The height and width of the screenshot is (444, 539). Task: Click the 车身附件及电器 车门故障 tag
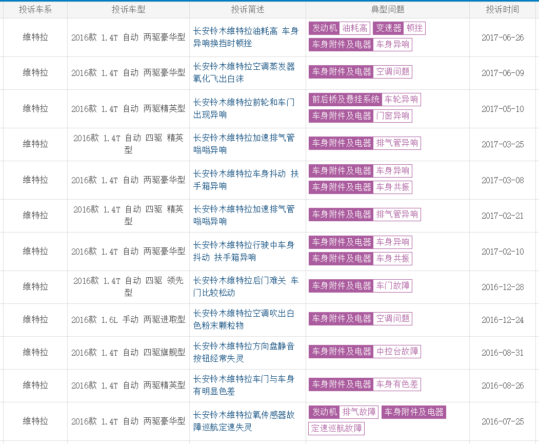tap(360, 286)
